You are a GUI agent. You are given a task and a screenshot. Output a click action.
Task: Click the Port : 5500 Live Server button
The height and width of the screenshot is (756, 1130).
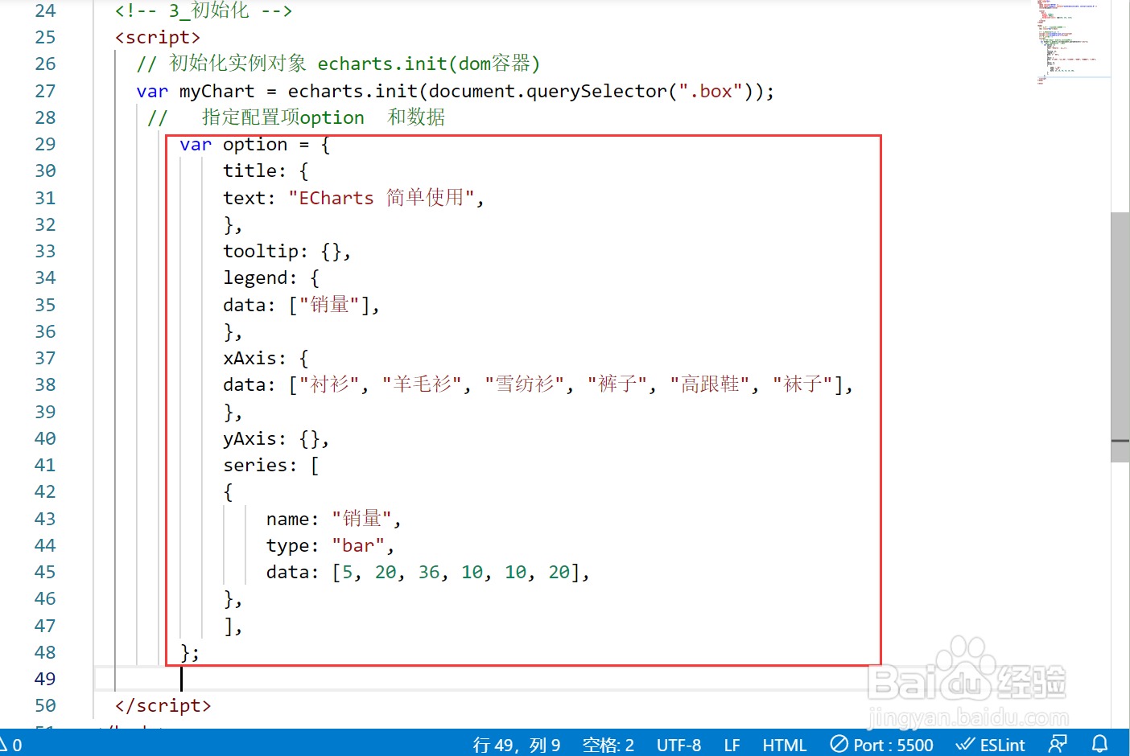point(881,745)
